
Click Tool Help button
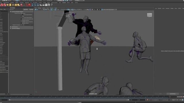(31, 9)
